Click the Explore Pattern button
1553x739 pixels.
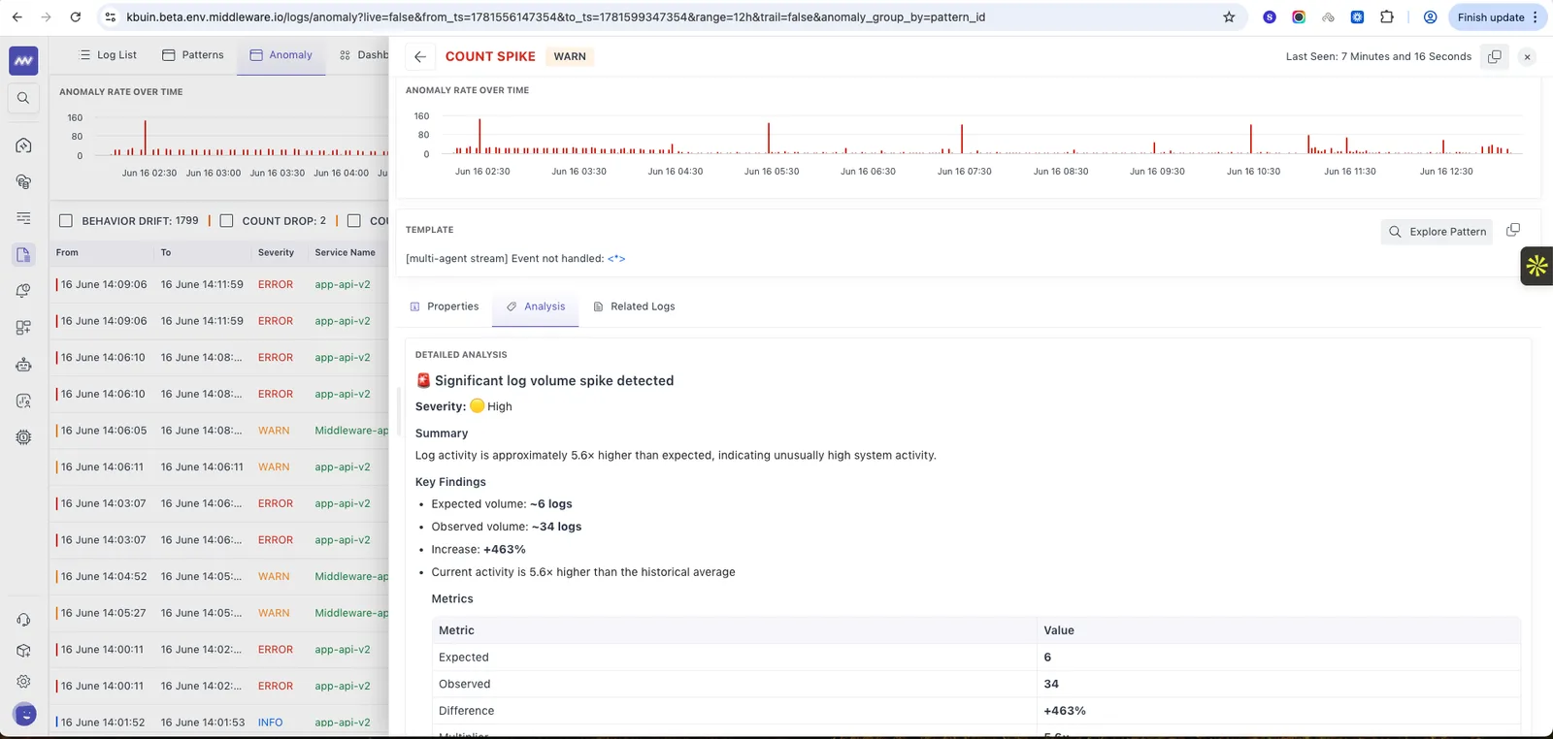coord(1438,232)
